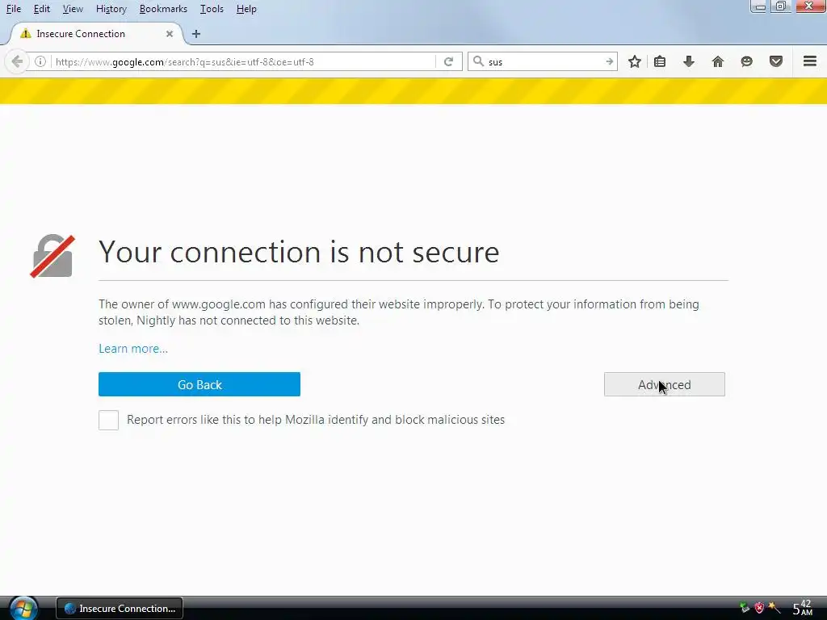This screenshot has width=827, height=620.
Task: Open the Help menu
Action: [x=246, y=9]
